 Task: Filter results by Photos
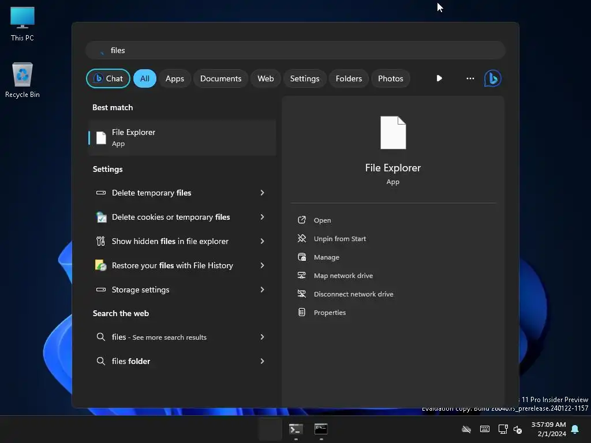pyautogui.click(x=391, y=78)
